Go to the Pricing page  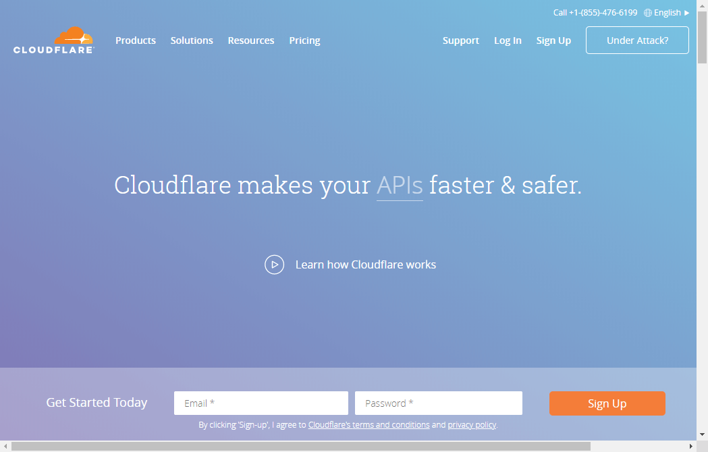(x=304, y=40)
